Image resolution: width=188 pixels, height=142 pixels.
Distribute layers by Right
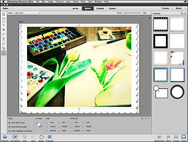(86, 131)
